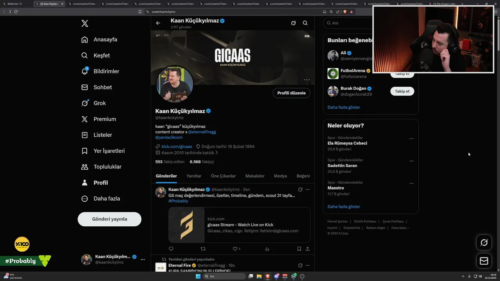Click Daha fazla göster under trends

(x=344, y=207)
